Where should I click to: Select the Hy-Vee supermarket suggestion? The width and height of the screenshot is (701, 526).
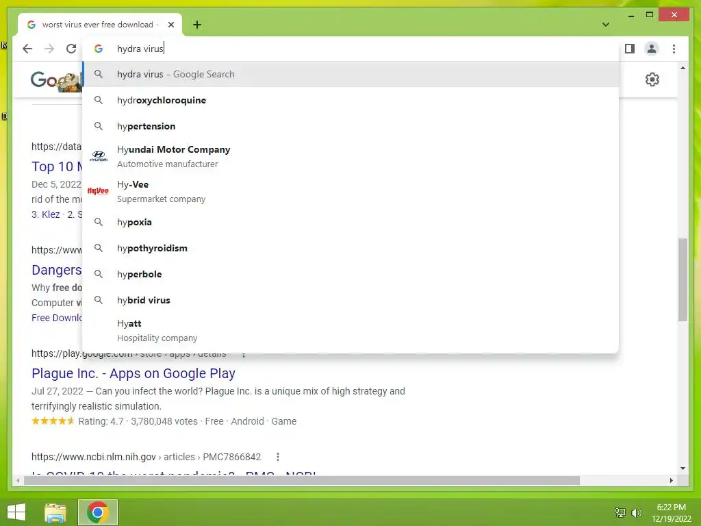351,192
